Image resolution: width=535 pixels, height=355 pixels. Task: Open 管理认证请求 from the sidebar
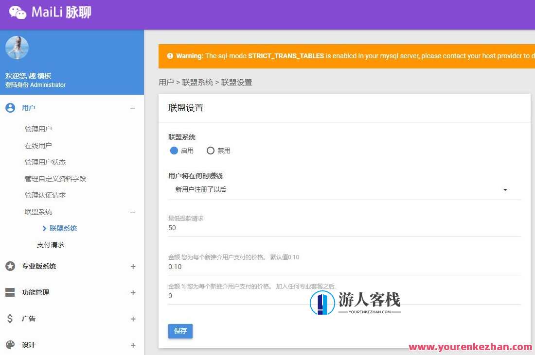45,195
